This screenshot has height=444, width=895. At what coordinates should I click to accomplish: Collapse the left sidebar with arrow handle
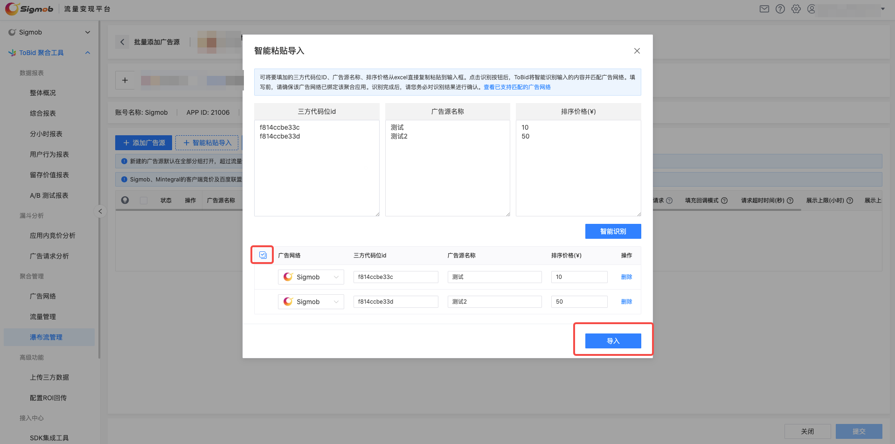[100, 211]
